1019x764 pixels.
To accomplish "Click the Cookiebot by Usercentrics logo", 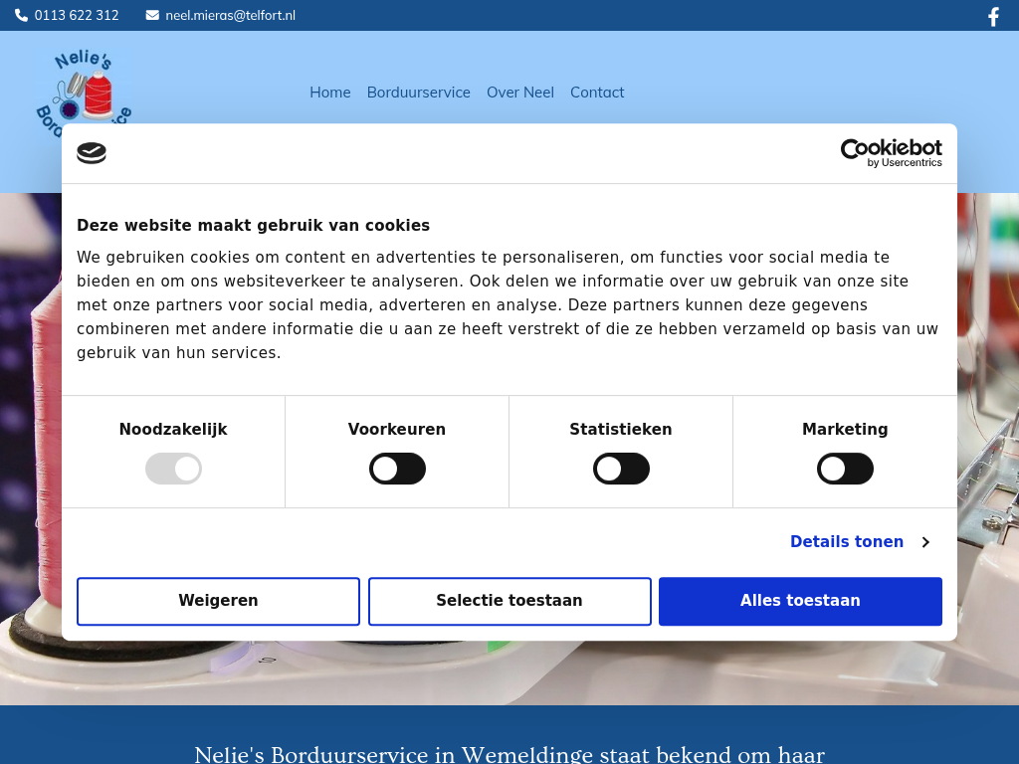I will pyautogui.click(x=891, y=152).
